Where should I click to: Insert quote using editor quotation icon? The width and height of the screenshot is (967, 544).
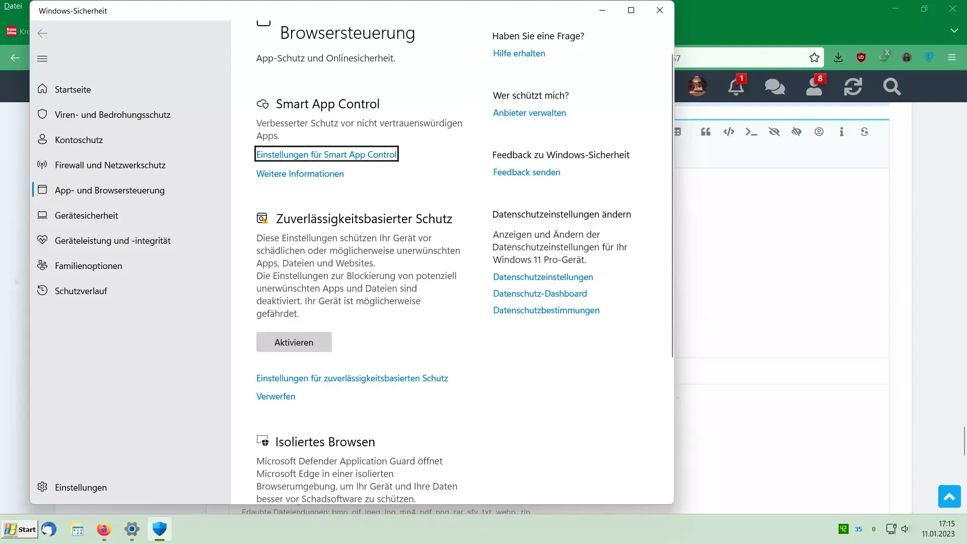(706, 132)
